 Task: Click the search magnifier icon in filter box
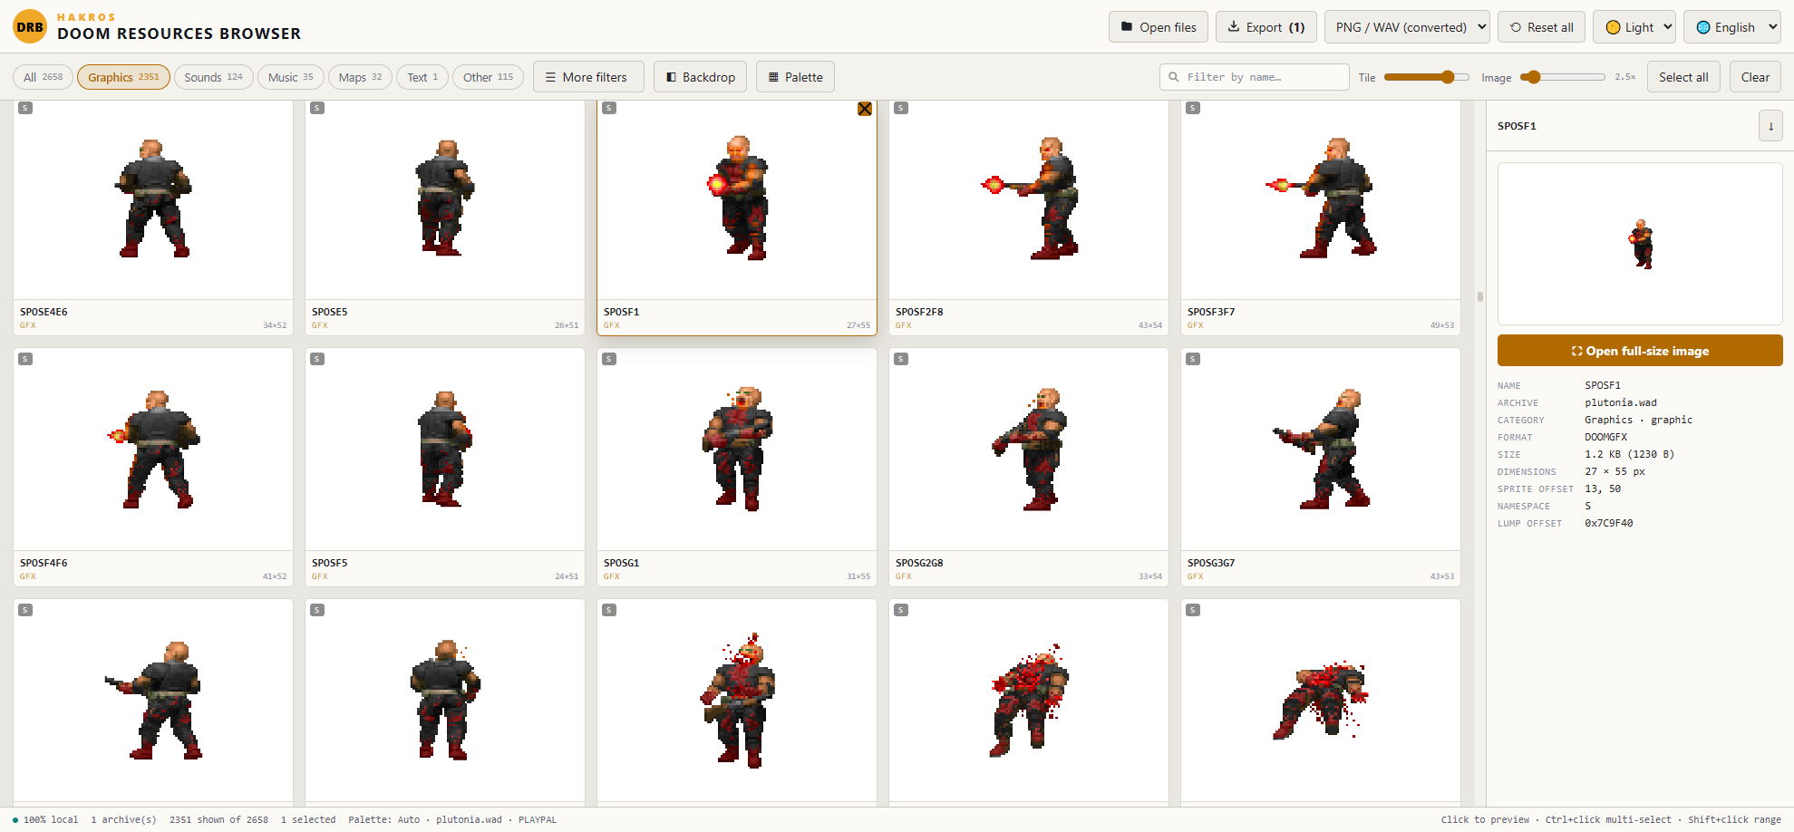pos(1174,77)
